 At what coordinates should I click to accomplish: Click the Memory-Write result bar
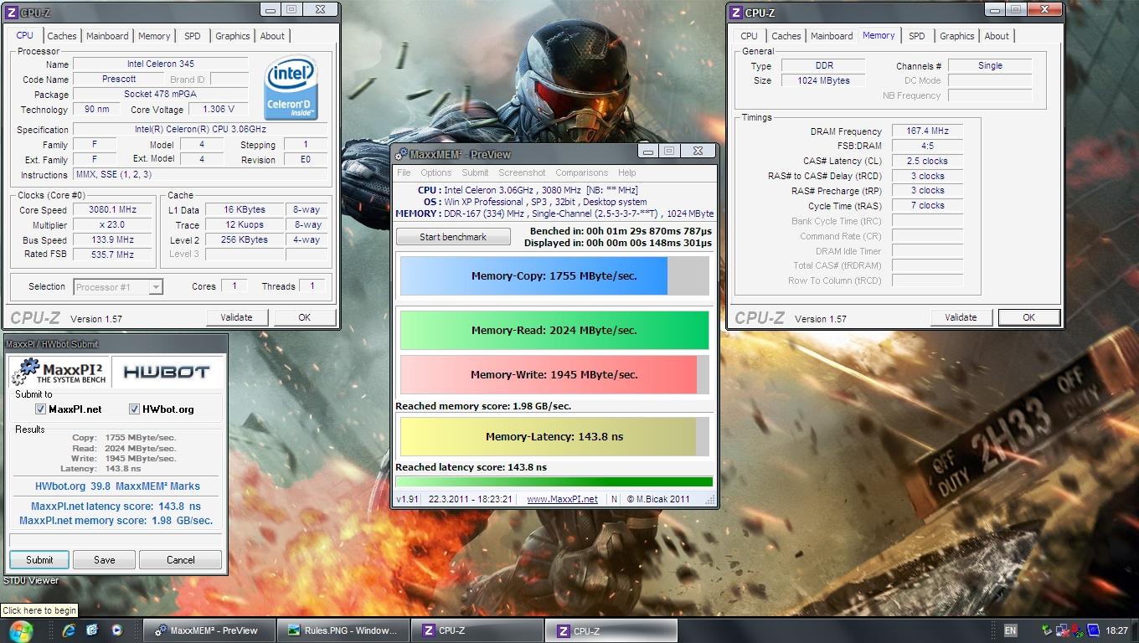click(554, 374)
